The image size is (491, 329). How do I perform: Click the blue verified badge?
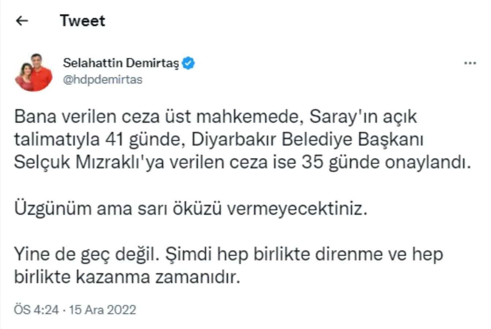pos(189,63)
